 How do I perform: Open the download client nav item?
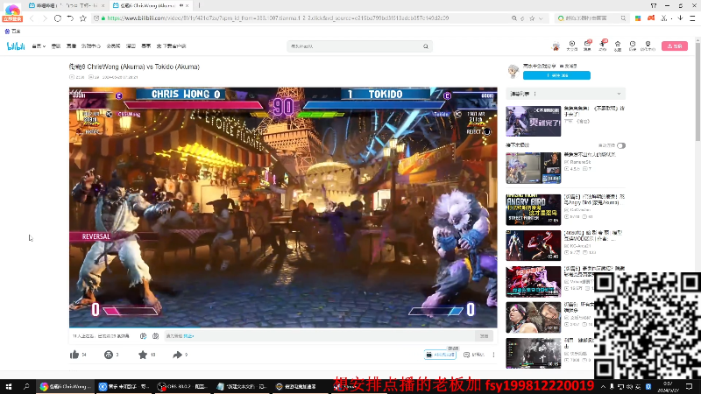tap(171, 46)
